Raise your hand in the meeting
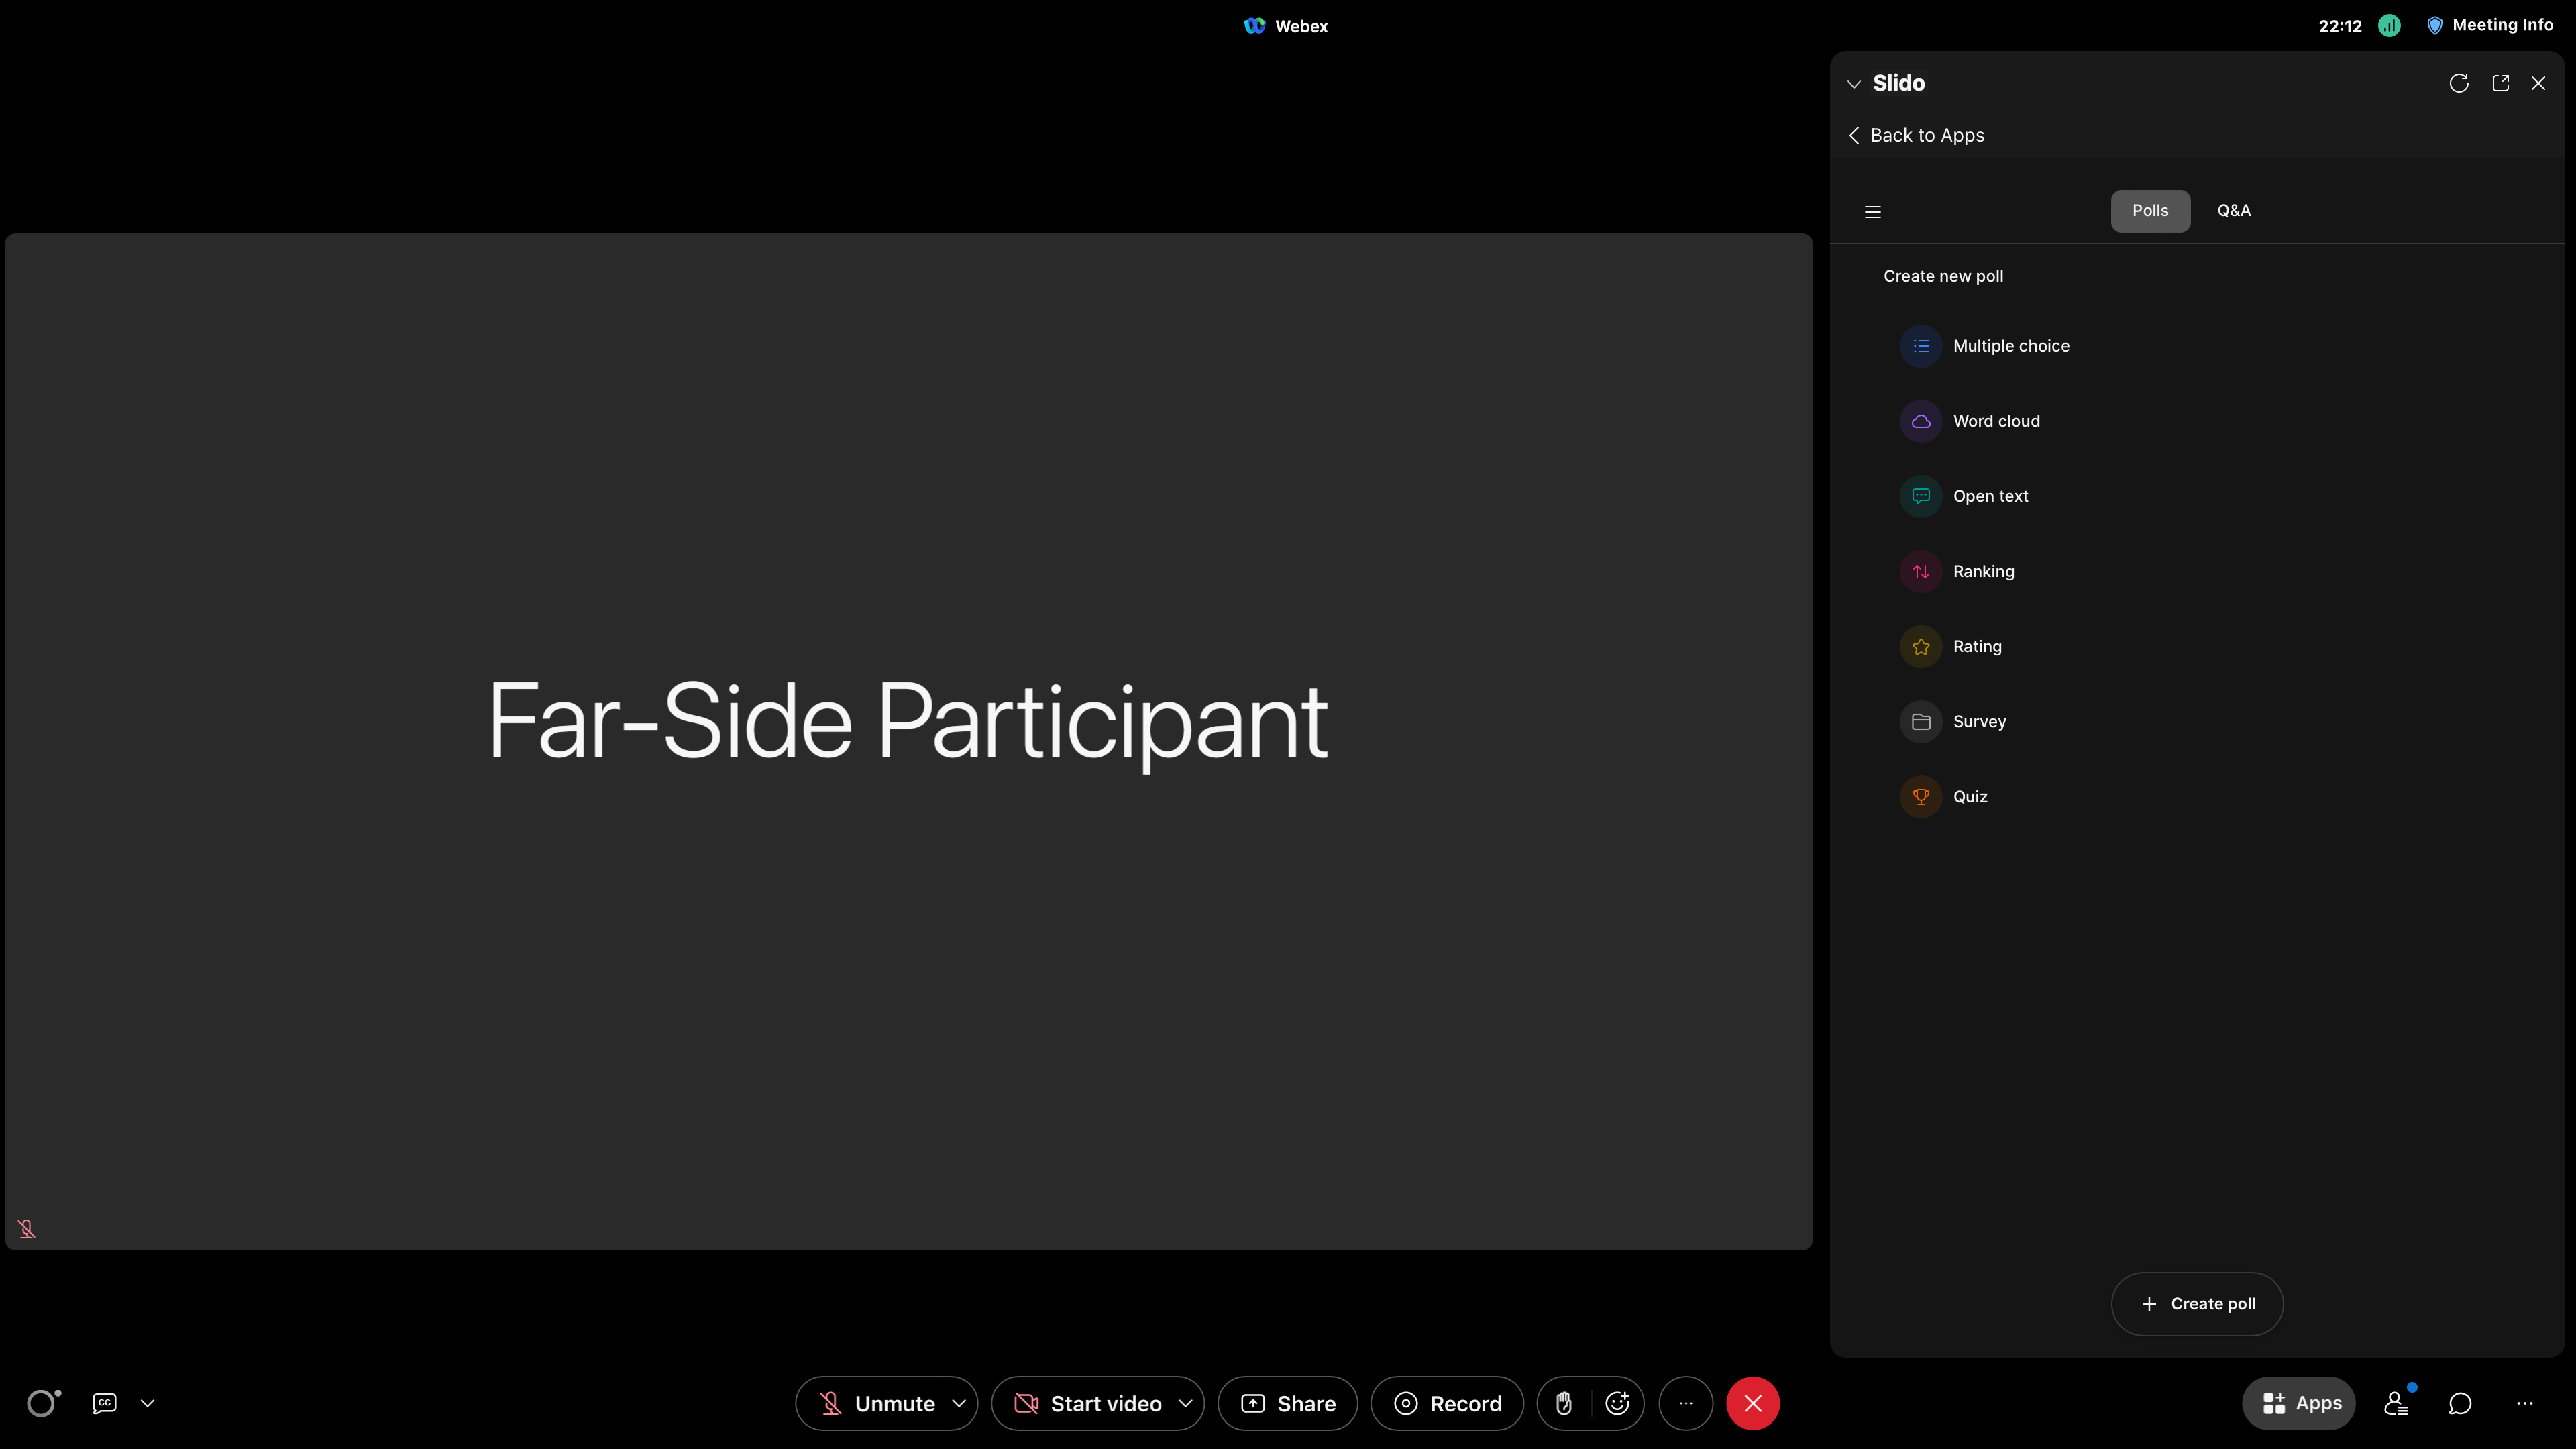Screen dimensions: 2576x1449 point(1564,1403)
